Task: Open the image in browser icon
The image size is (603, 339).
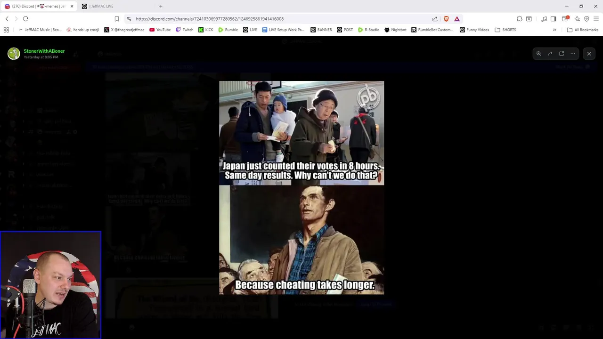Action: 562,54
